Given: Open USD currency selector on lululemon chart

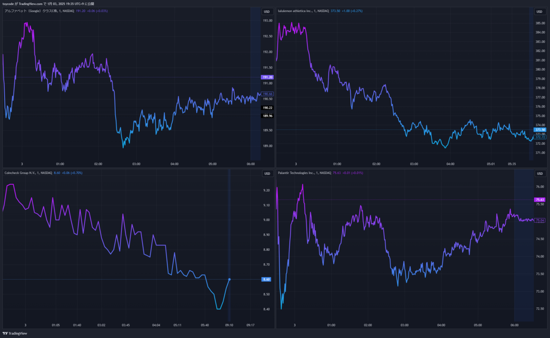Looking at the screenshot, I should pyautogui.click(x=540, y=11).
